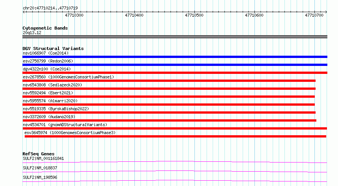Click red bar of nsv5592494
The image size is (338, 186).
(x=169, y=97)
